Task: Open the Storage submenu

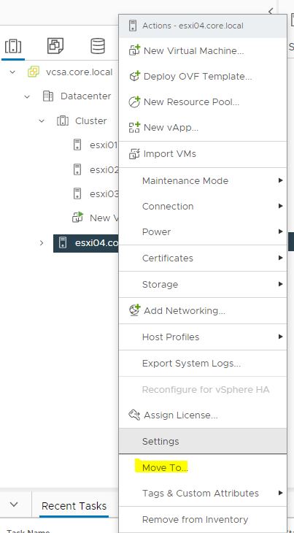Action: [203, 284]
